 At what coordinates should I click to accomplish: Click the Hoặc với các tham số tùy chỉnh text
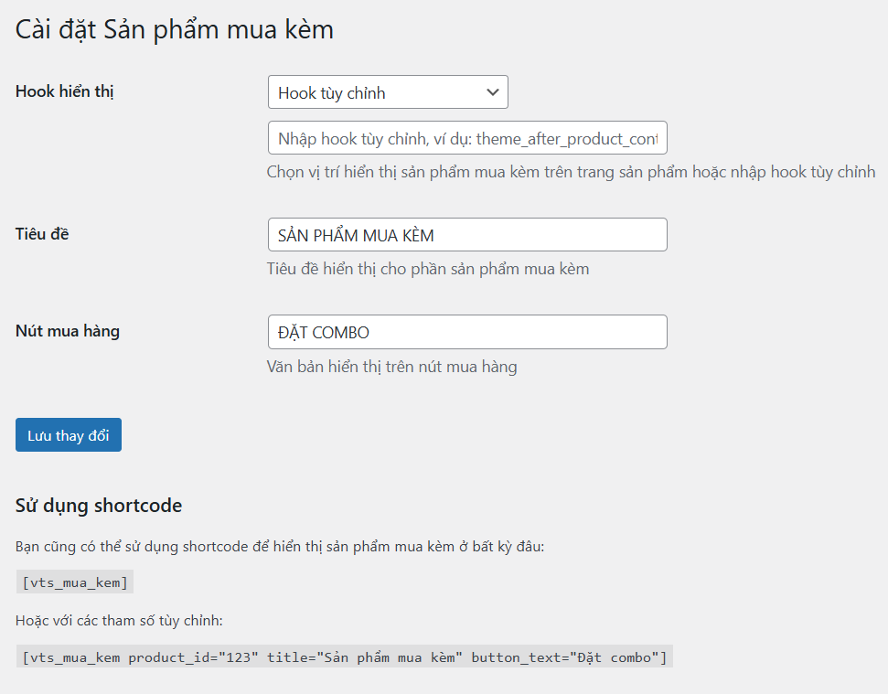click(119, 621)
